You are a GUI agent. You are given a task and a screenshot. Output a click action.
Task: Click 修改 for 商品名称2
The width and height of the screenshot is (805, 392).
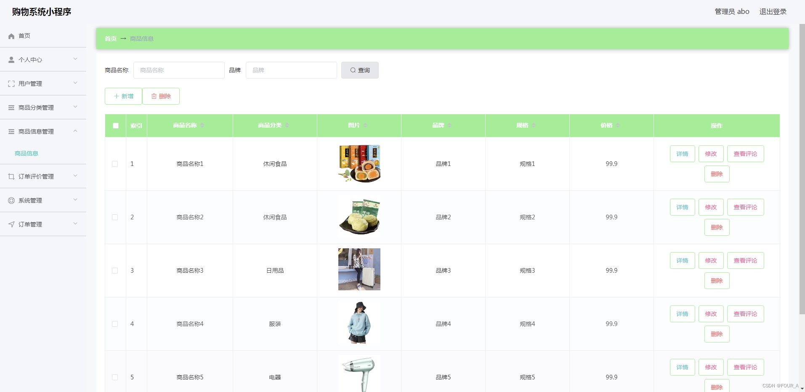point(711,207)
